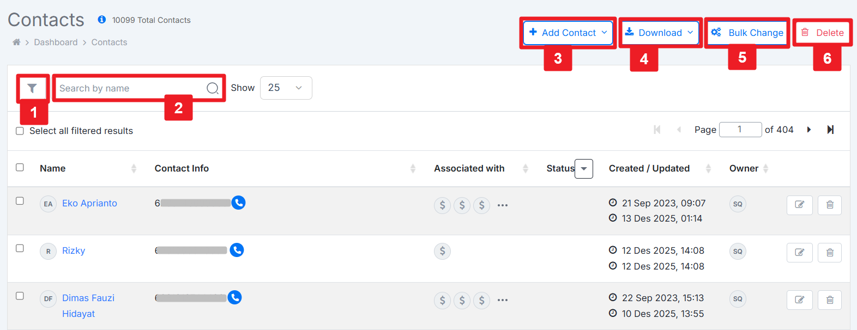Click the next page arrow

(x=808, y=130)
